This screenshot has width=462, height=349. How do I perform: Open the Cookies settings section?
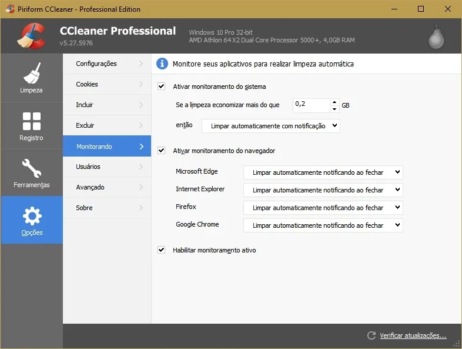(x=107, y=84)
